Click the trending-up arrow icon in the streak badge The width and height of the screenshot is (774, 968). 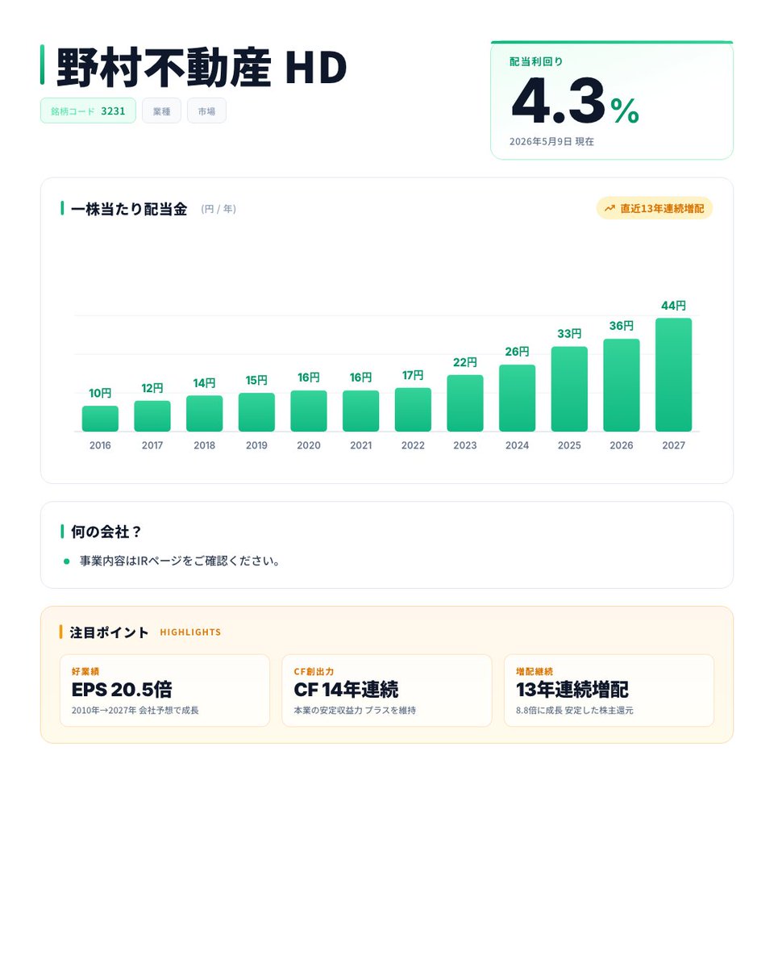[x=610, y=208]
